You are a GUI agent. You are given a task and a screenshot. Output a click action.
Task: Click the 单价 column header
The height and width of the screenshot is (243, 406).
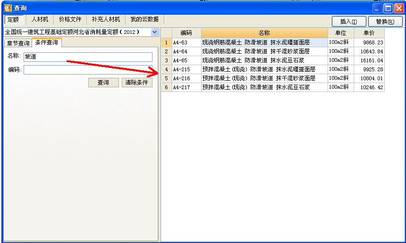(x=369, y=33)
